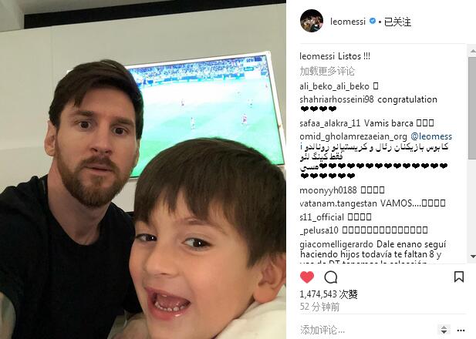This screenshot has width=476, height=339.
Task: Click the comments scrollbar thumb
Action: pyautogui.click(x=472, y=108)
